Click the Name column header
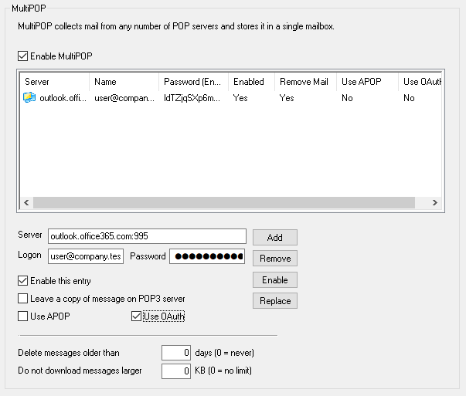The width and height of the screenshot is (466, 396). [123, 82]
